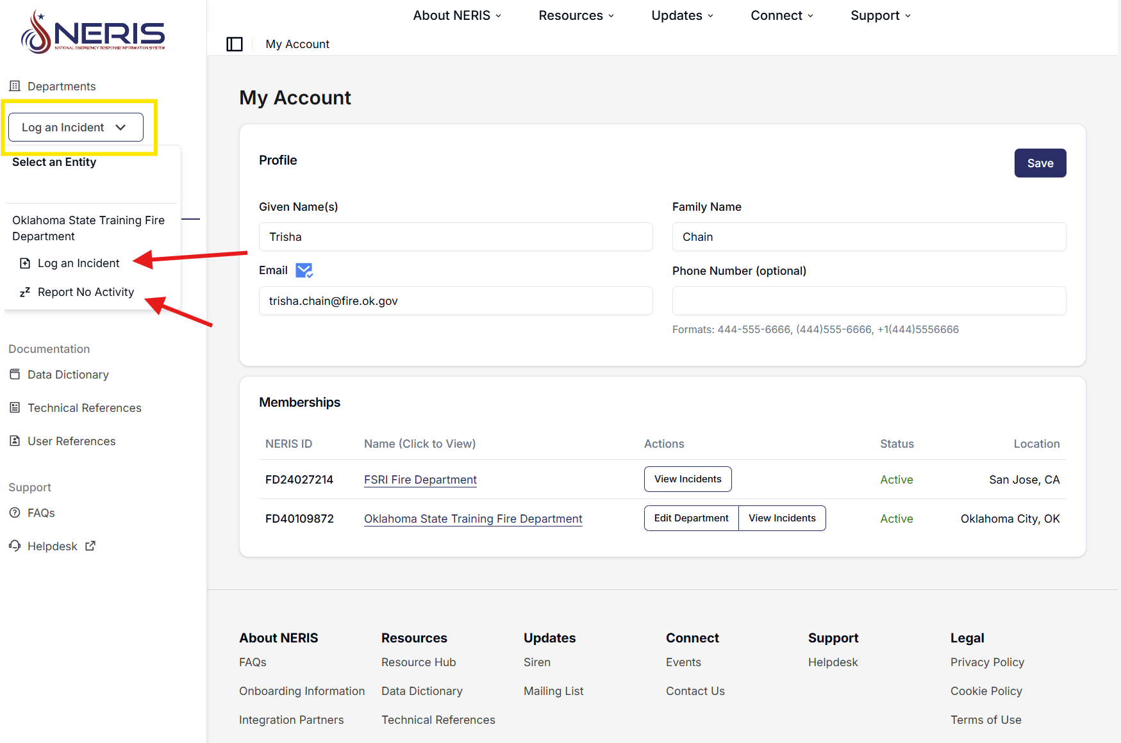This screenshot has height=743, width=1121.
Task: Click the User References sidebar icon
Action: click(15, 441)
